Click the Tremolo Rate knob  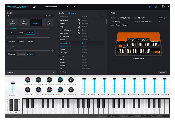point(60,90)
